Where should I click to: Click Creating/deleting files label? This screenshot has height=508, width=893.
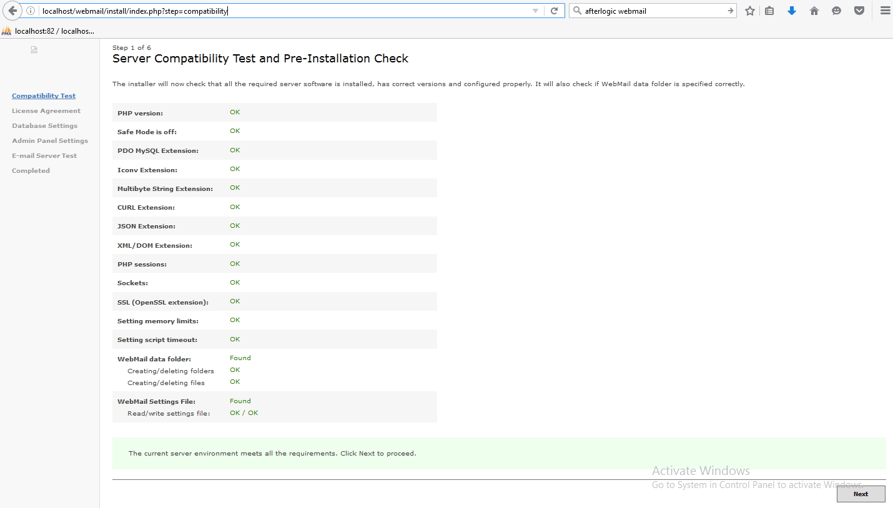tap(166, 383)
